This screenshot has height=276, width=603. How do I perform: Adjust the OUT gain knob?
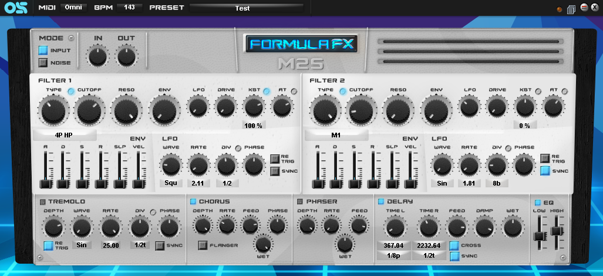point(126,56)
